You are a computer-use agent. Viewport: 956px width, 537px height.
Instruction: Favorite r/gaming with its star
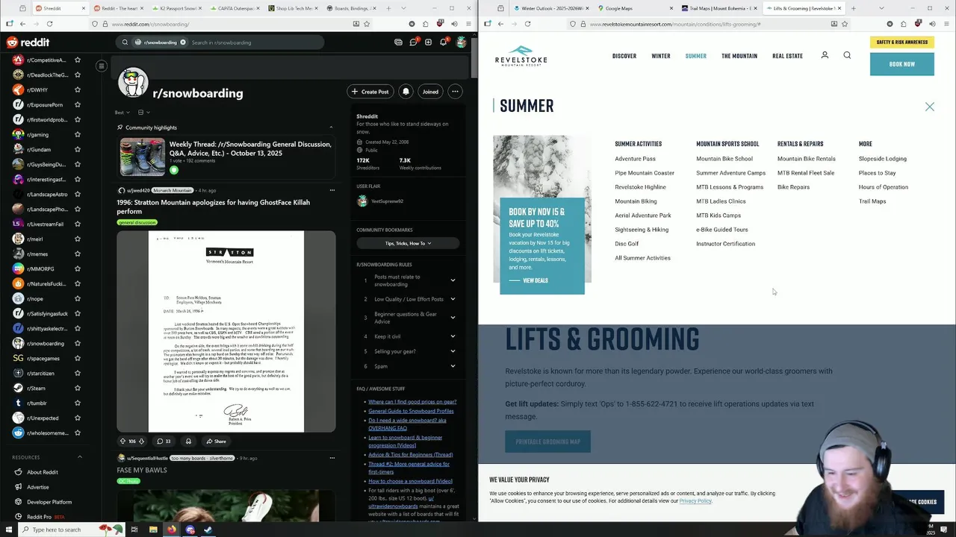point(78,134)
